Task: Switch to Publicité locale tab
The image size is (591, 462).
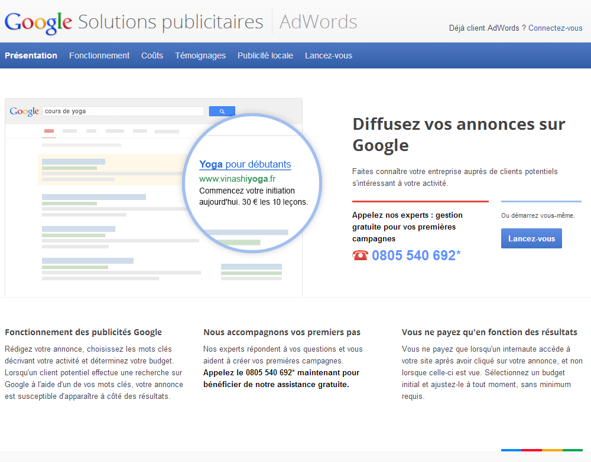Action: coord(265,55)
